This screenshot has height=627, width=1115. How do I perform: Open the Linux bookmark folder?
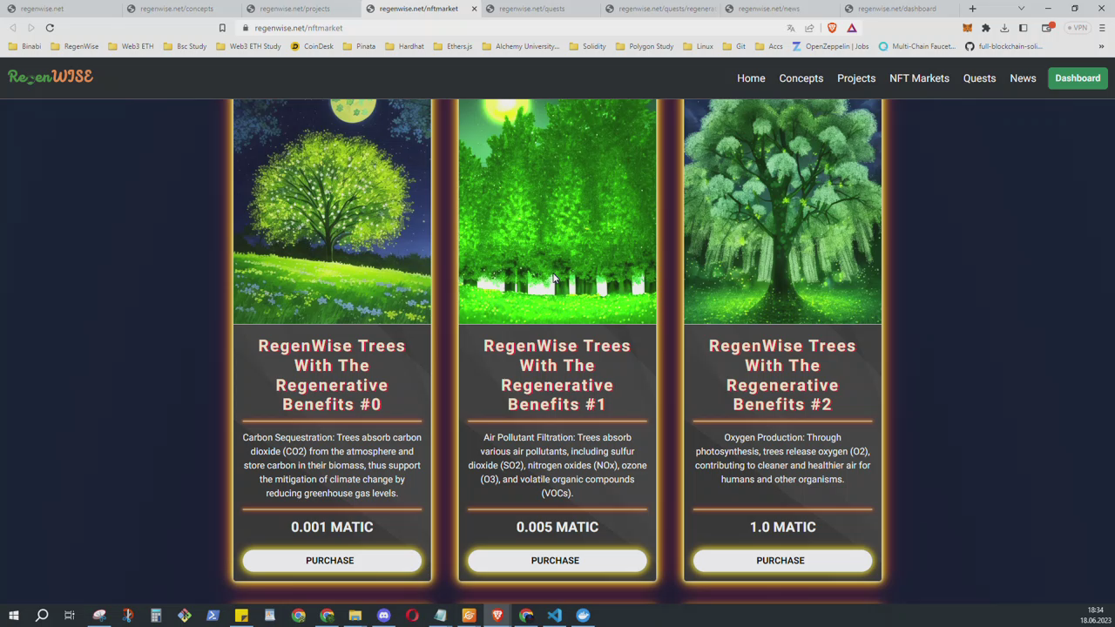[698, 46]
